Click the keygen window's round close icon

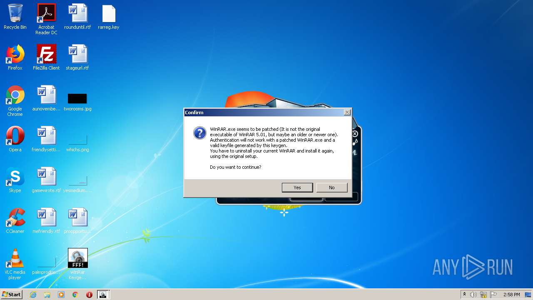(x=355, y=134)
